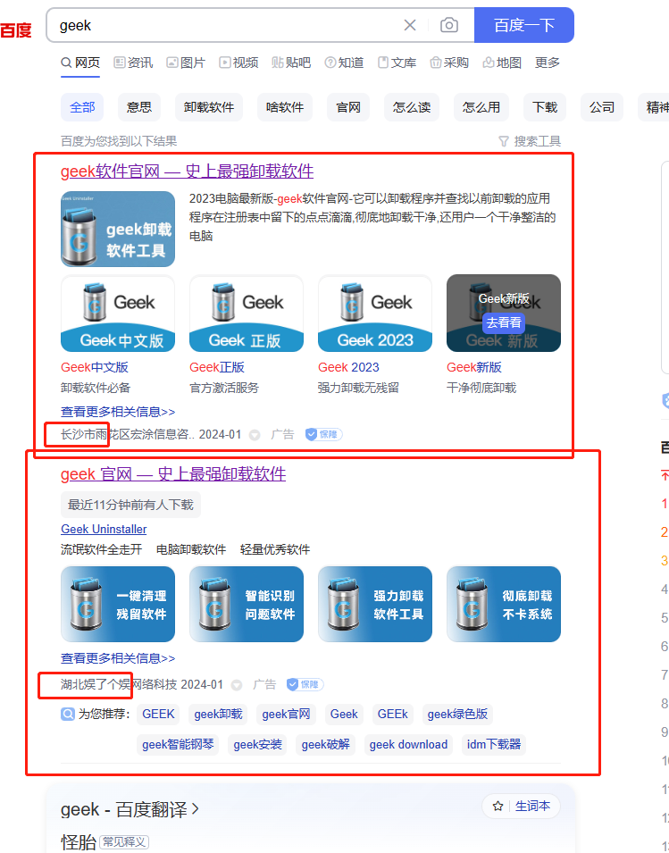Open the 文库 tab
Viewport: 669px width, 853px height.
[x=397, y=63]
